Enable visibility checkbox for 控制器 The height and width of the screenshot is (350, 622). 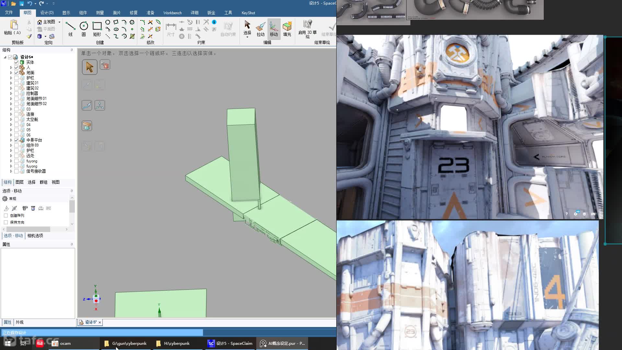pos(16,93)
